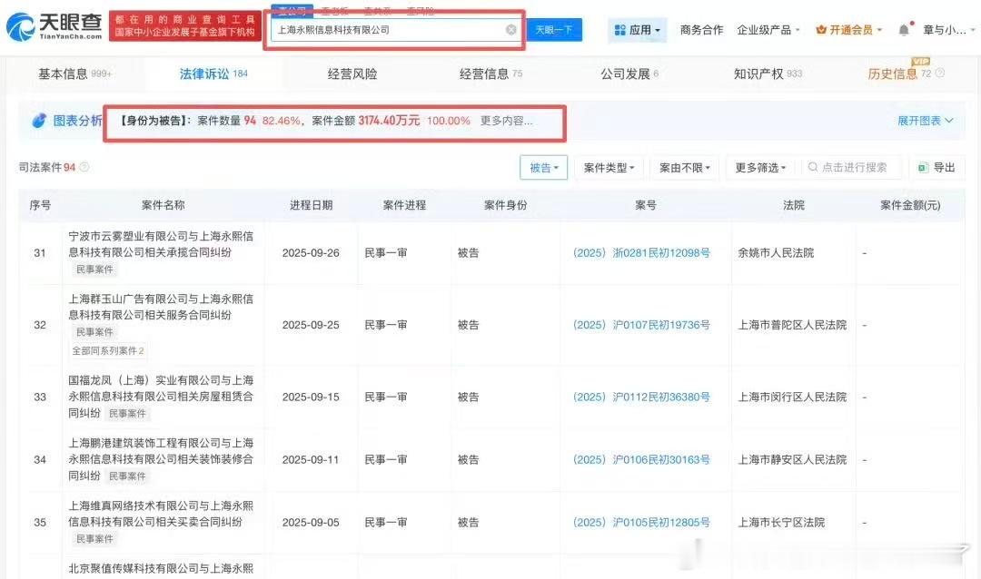Viewport: 981px width, 579px height.
Task: Click the 天眼一下 search button
Action: pos(554,30)
